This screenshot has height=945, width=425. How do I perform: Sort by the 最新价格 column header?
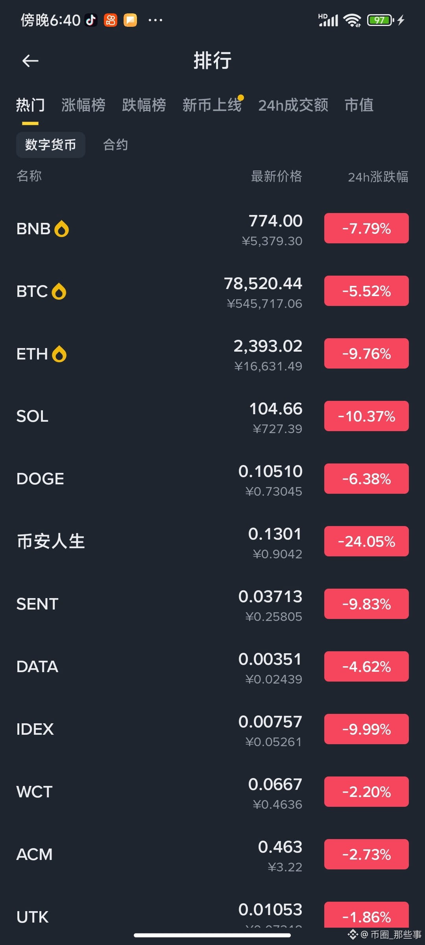click(x=276, y=176)
